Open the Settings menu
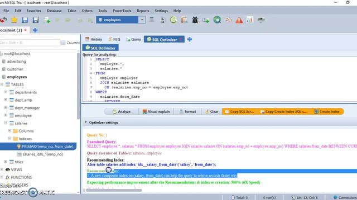Screen dimensions: 357x200 (x=161, y=11)
